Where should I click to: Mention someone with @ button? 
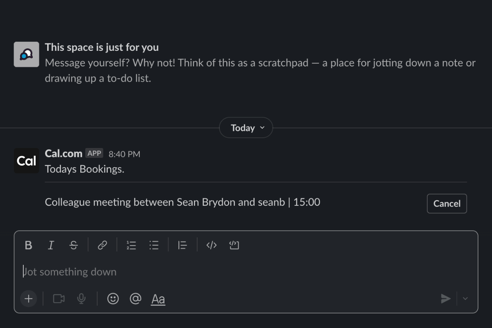[135, 298]
